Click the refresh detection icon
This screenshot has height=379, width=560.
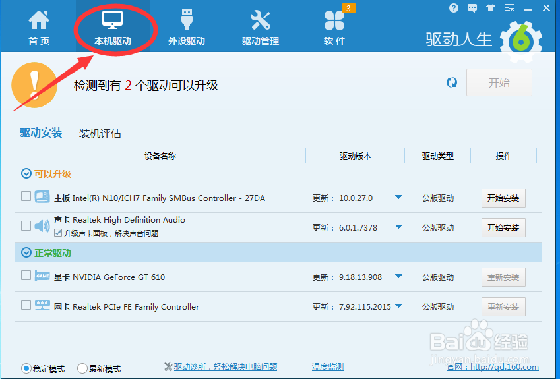452,82
